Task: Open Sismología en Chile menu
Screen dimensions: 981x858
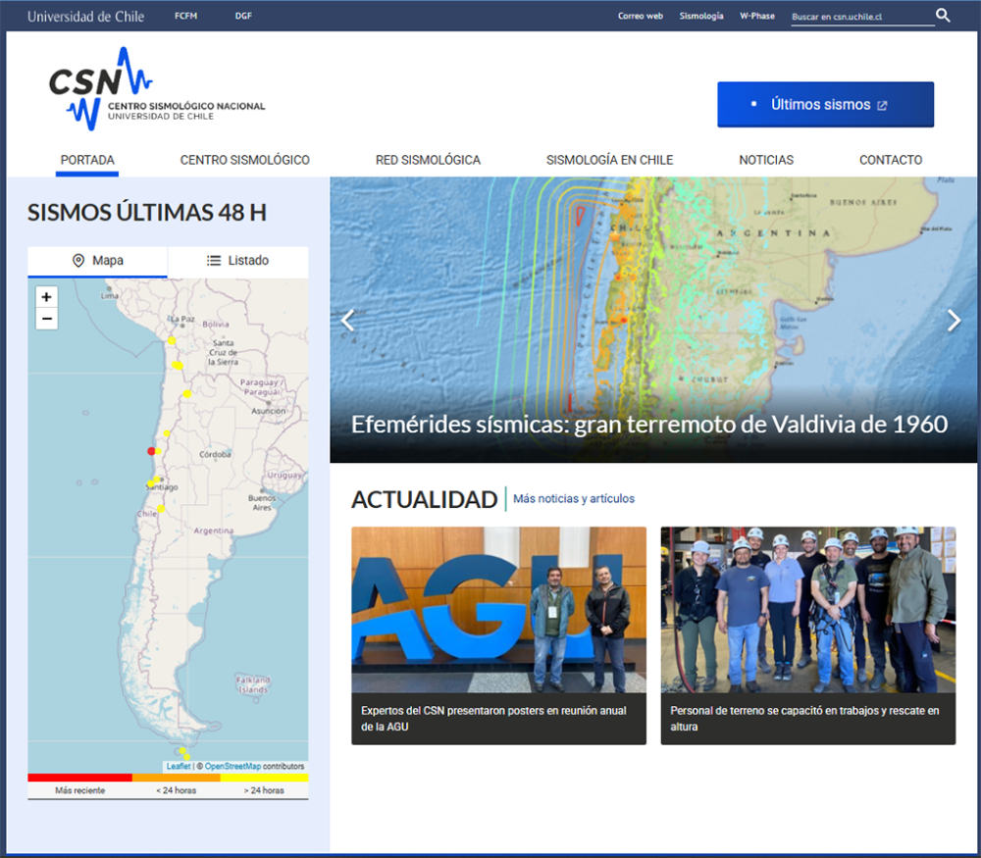Action: pyautogui.click(x=609, y=160)
